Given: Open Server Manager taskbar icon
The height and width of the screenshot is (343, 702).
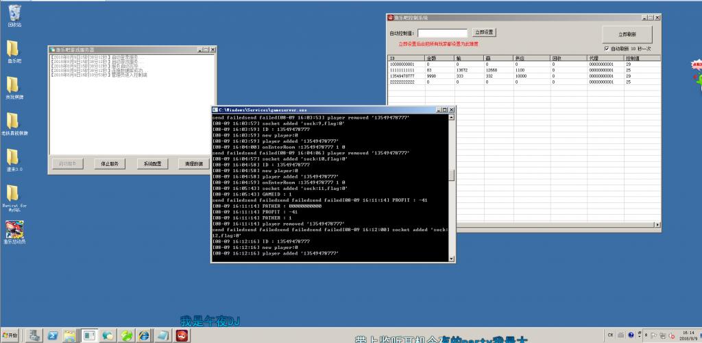Looking at the screenshot, I should click(x=34, y=335).
